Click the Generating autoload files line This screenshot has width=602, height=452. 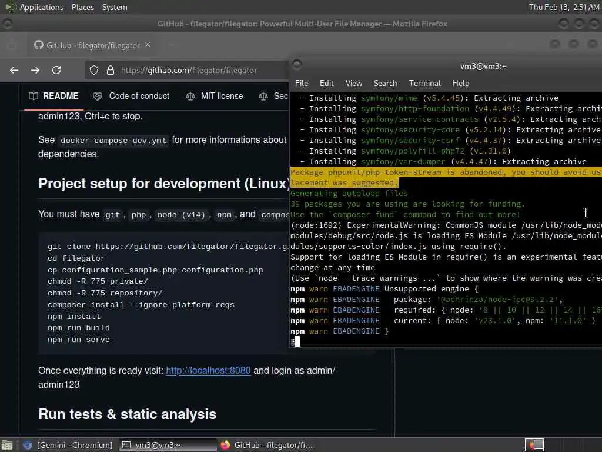click(x=349, y=193)
